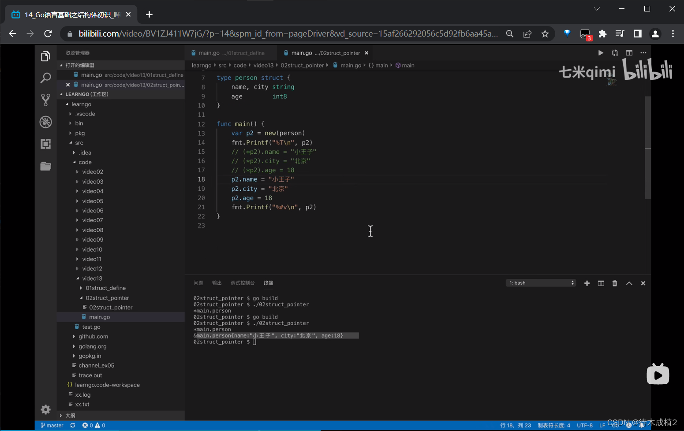Change indentation via 制表符长度: 4

[x=554, y=425]
